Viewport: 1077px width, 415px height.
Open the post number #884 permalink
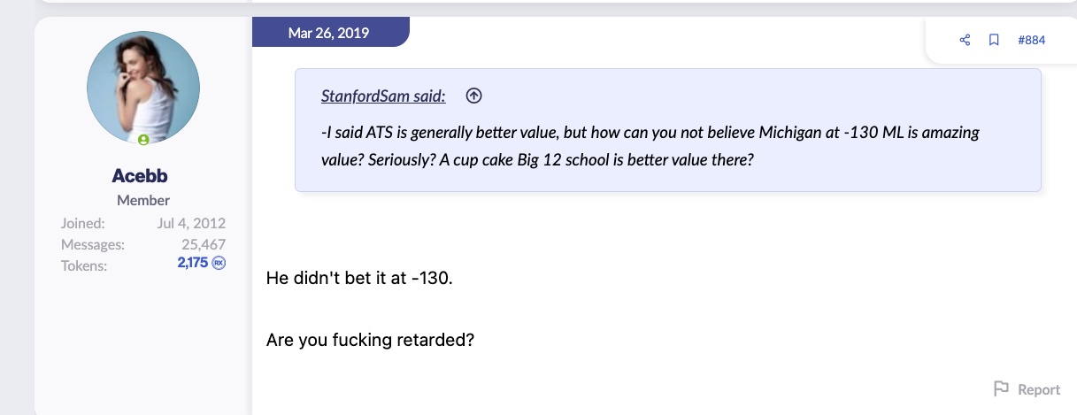pos(1031,40)
